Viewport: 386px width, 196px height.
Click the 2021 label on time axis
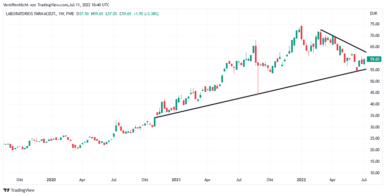176,180
